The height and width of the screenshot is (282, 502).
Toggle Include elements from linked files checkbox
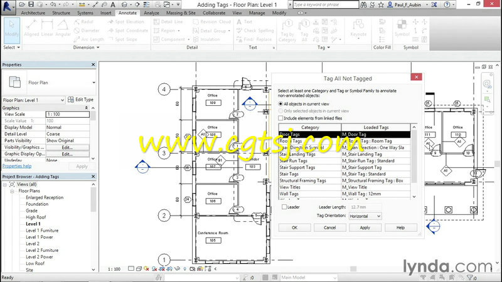click(x=280, y=118)
